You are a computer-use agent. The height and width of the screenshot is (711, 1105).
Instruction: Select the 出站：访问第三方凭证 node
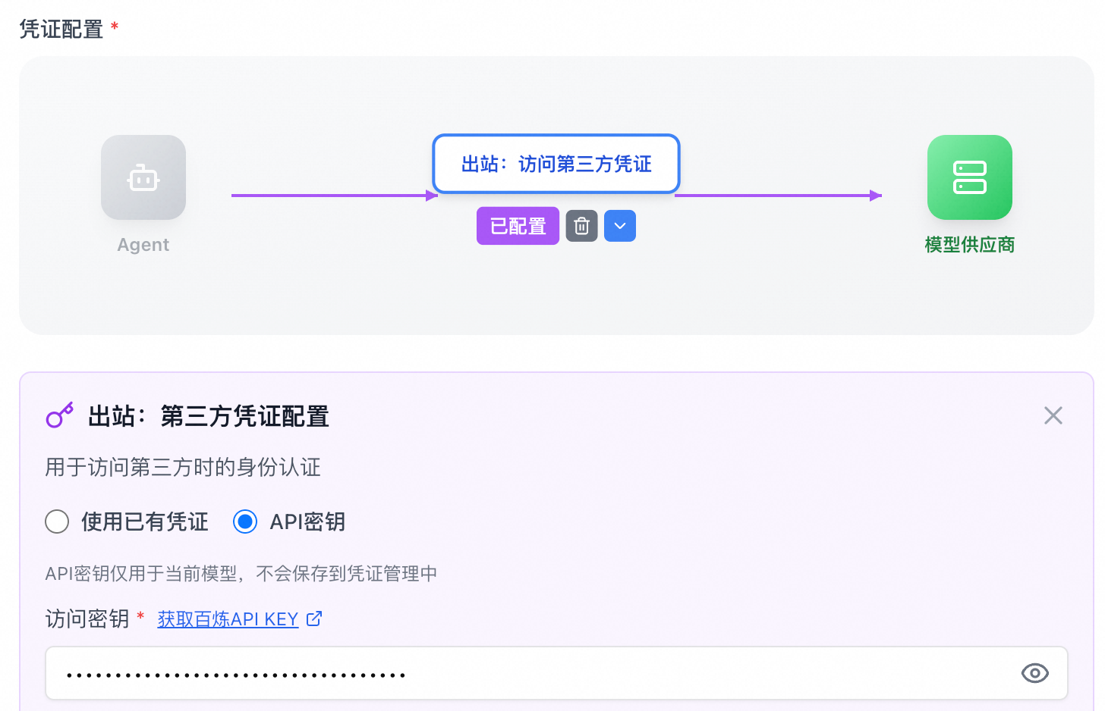tap(556, 164)
